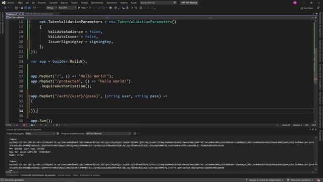Viewport: 323px width, 182px height.
Task: Open the Extensiones menu
Action: (112, 3)
